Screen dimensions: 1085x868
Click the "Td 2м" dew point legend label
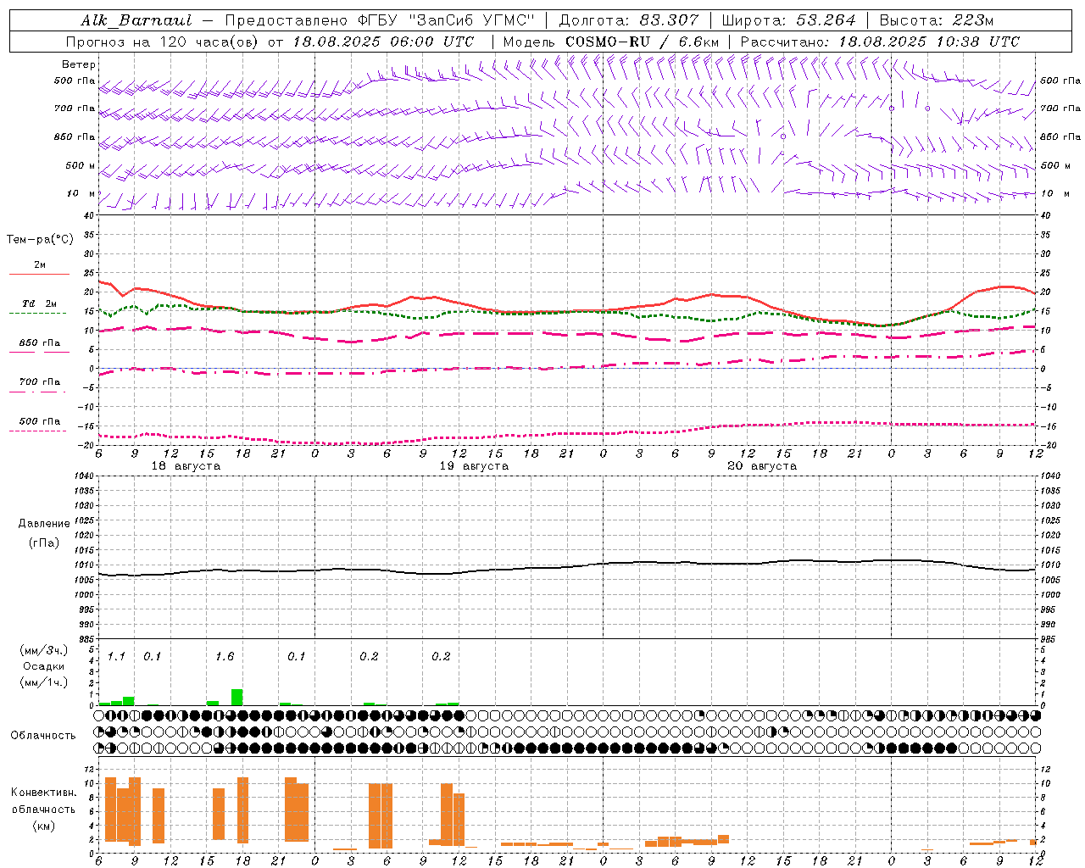coord(39,303)
